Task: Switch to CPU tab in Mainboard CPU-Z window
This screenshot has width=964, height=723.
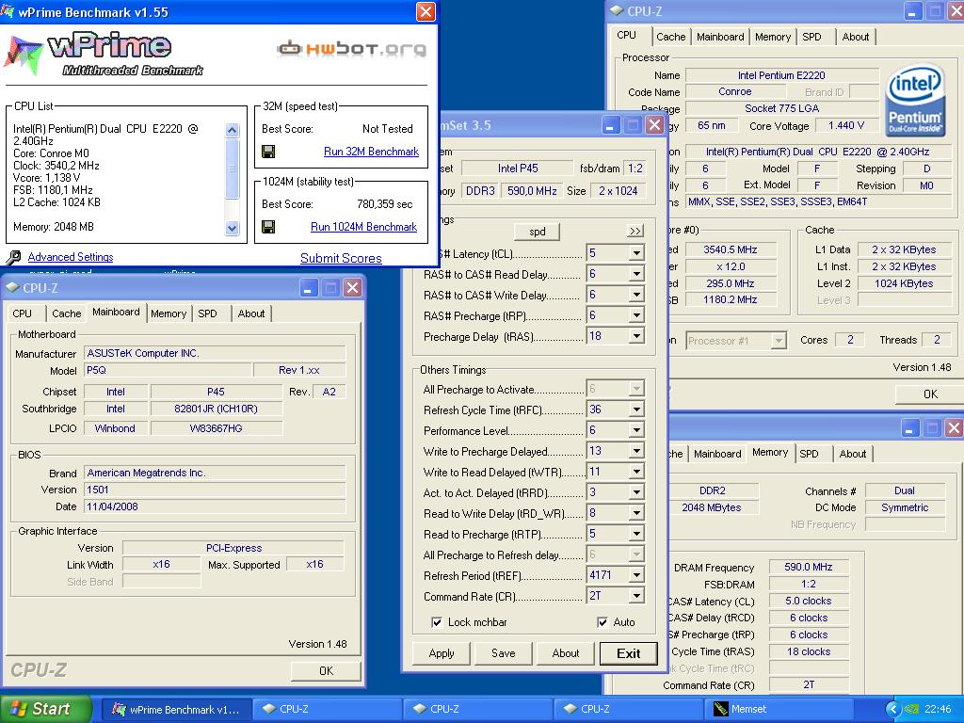Action: pyautogui.click(x=23, y=313)
